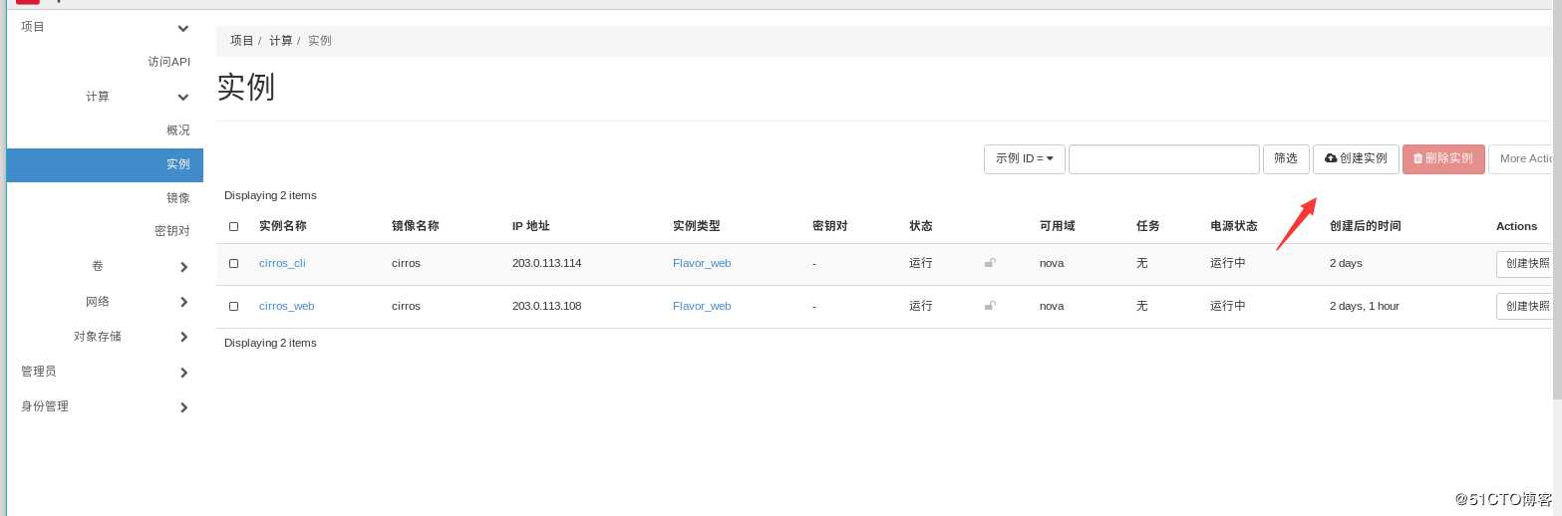The height and width of the screenshot is (516, 1562).
Task: Open 访问API in the sidebar
Action: (x=168, y=62)
